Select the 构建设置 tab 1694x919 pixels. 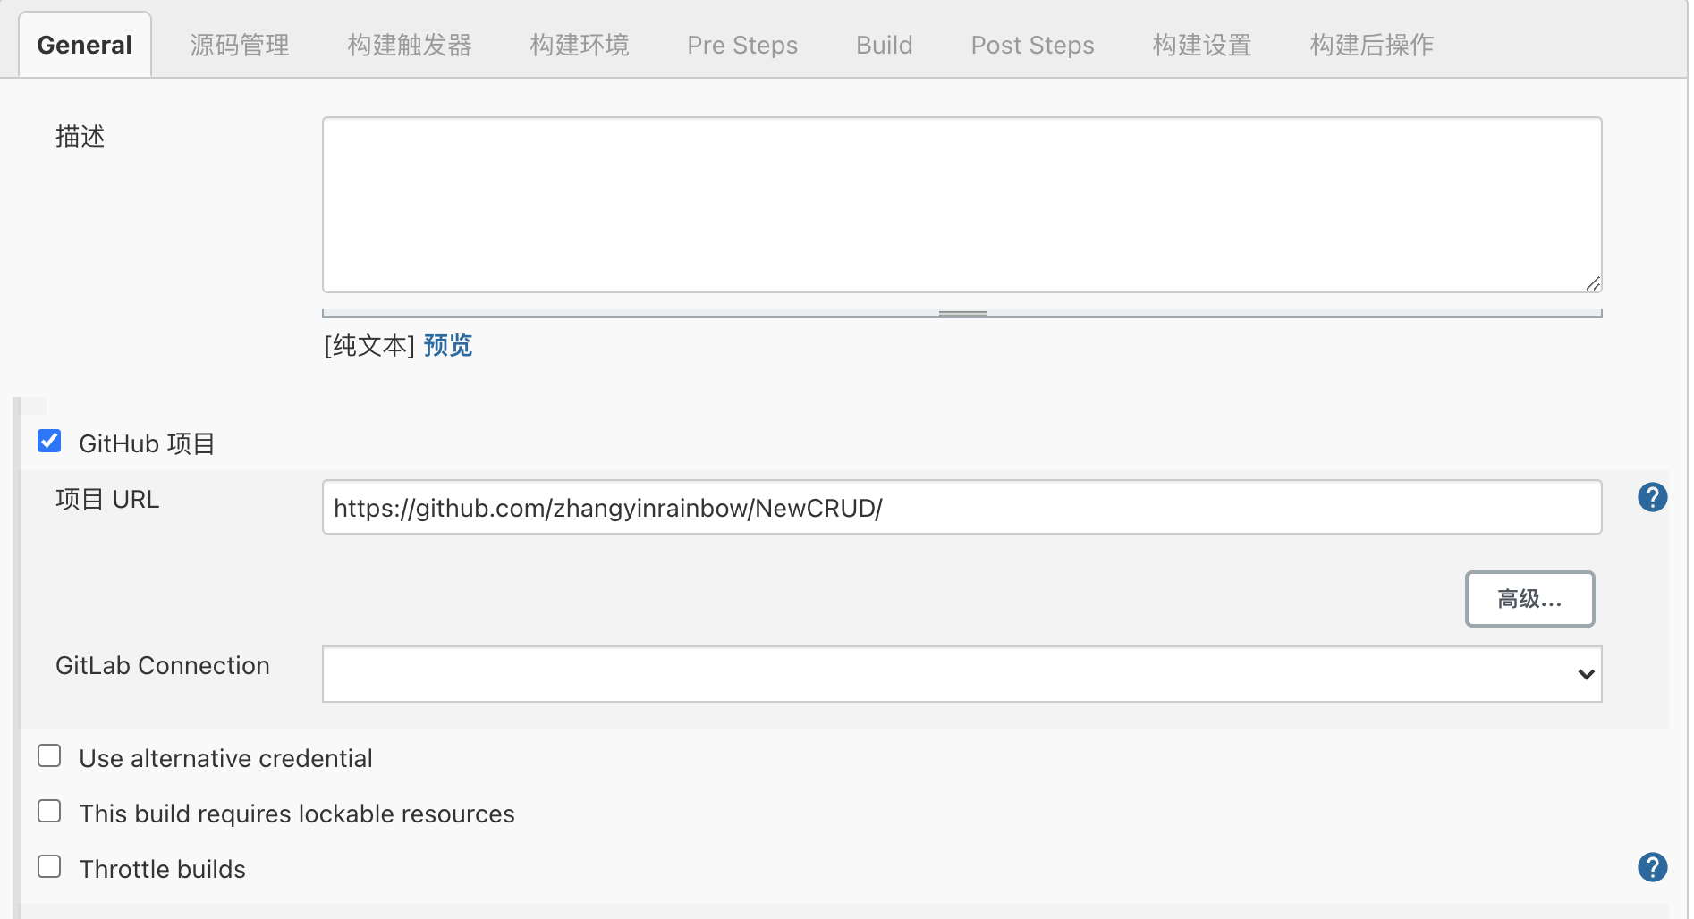point(1201,45)
